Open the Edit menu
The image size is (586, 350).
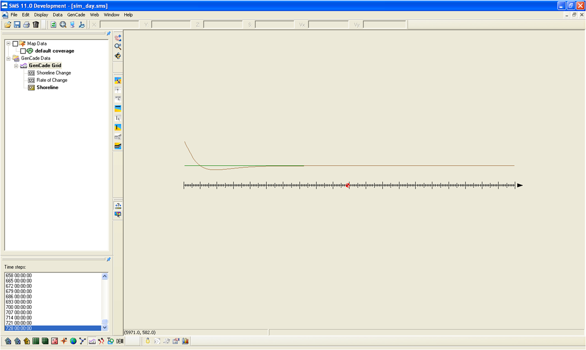point(26,15)
